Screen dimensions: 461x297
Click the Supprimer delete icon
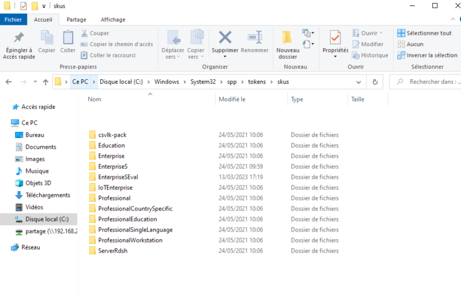225,38
